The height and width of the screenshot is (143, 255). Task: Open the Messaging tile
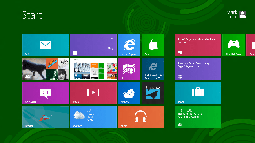46,93
